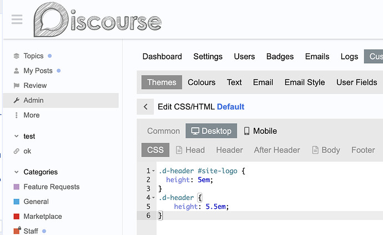Click the file icon beside Body
383x235 pixels.
tap(315, 150)
